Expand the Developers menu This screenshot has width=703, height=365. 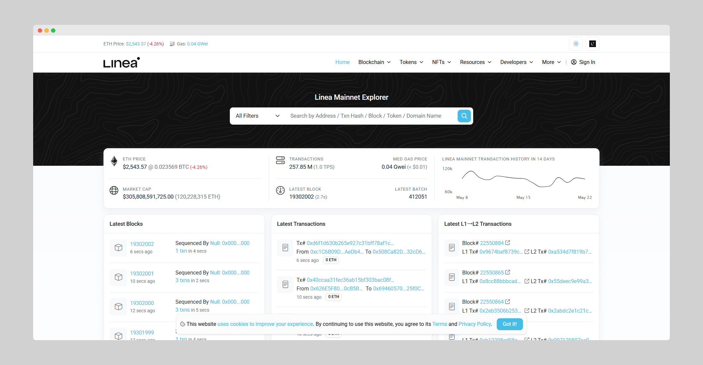pyautogui.click(x=517, y=62)
